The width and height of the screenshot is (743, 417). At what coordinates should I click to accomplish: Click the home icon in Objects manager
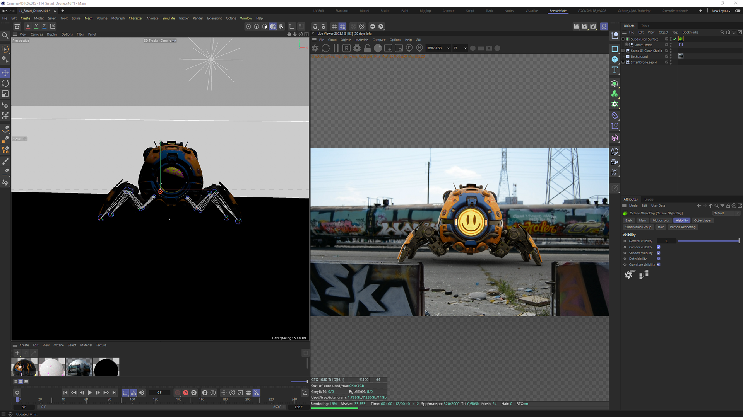728,32
